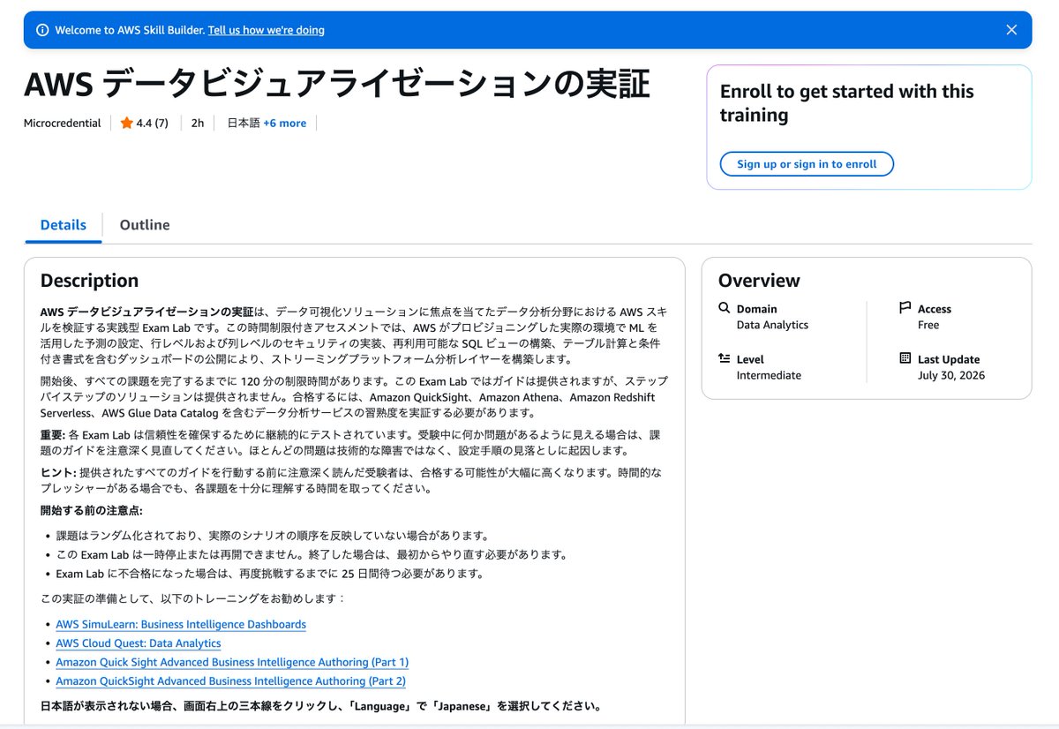The height and width of the screenshot is (729, 1059).
Task: Switch to the Outline tab
Action: (145, 225)
